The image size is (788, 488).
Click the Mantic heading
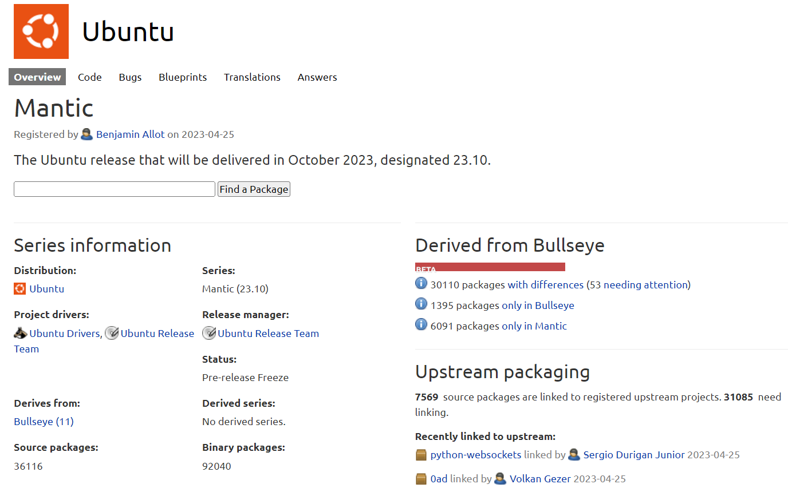(x=54, y=108)
